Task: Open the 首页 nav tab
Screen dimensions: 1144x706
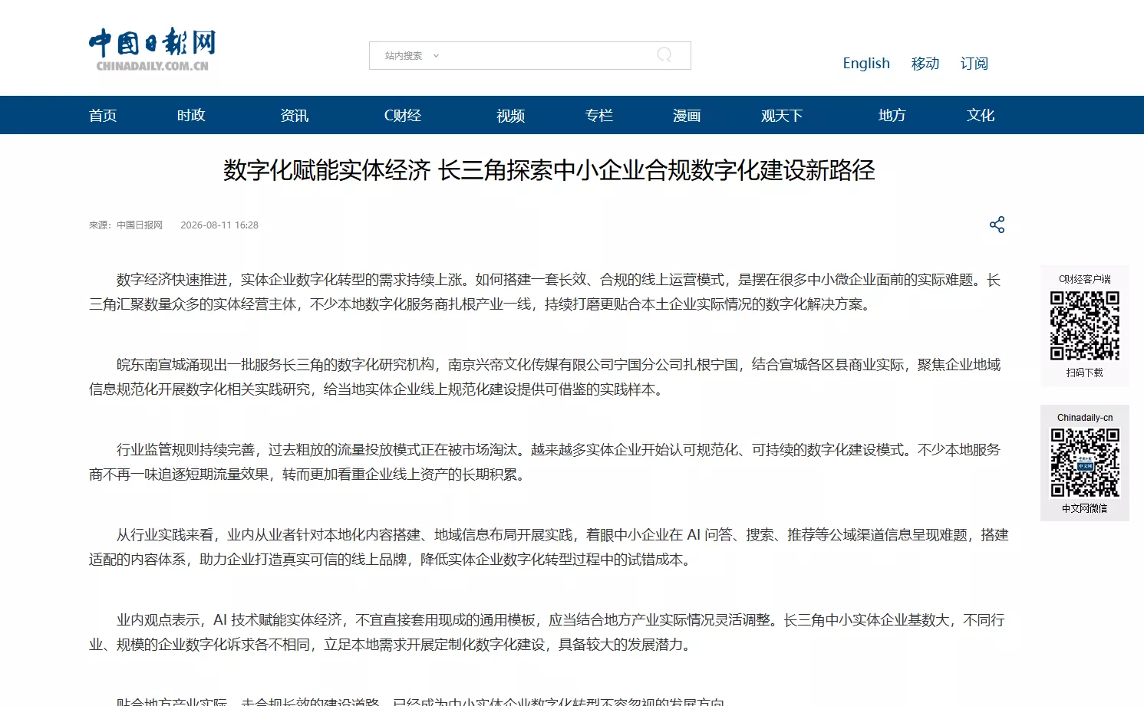Action: pos(103,115)
